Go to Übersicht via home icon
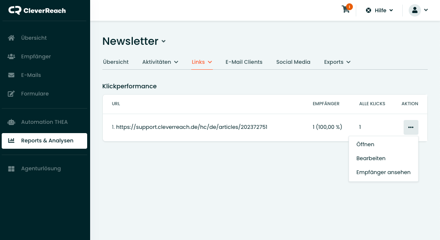This screenshot has width=440, height=240. pos(11,38)
